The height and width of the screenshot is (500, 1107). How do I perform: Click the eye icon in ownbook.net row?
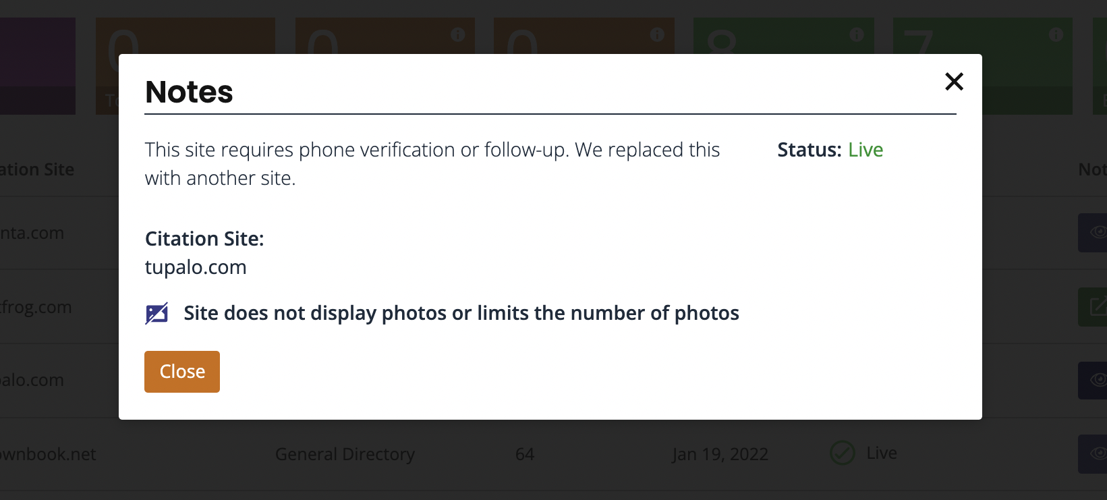coord(1094,454)
